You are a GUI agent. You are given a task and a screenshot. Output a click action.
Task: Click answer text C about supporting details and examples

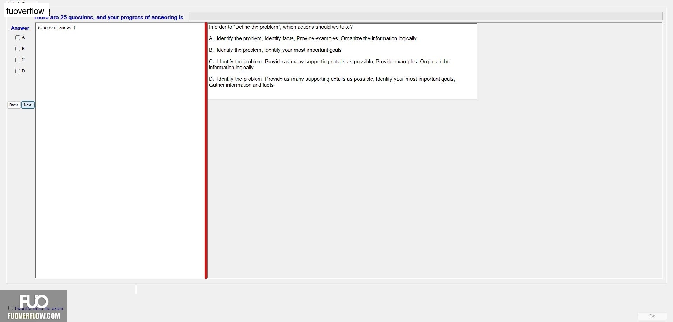pos(329,64)
